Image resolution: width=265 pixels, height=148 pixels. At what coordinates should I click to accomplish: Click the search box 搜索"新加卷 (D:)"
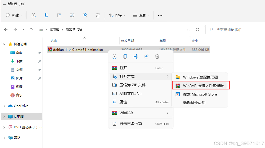point(235,30)
